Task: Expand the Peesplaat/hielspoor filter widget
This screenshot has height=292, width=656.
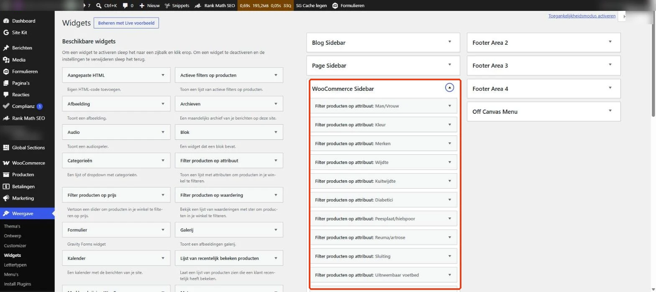Action: 450,219
